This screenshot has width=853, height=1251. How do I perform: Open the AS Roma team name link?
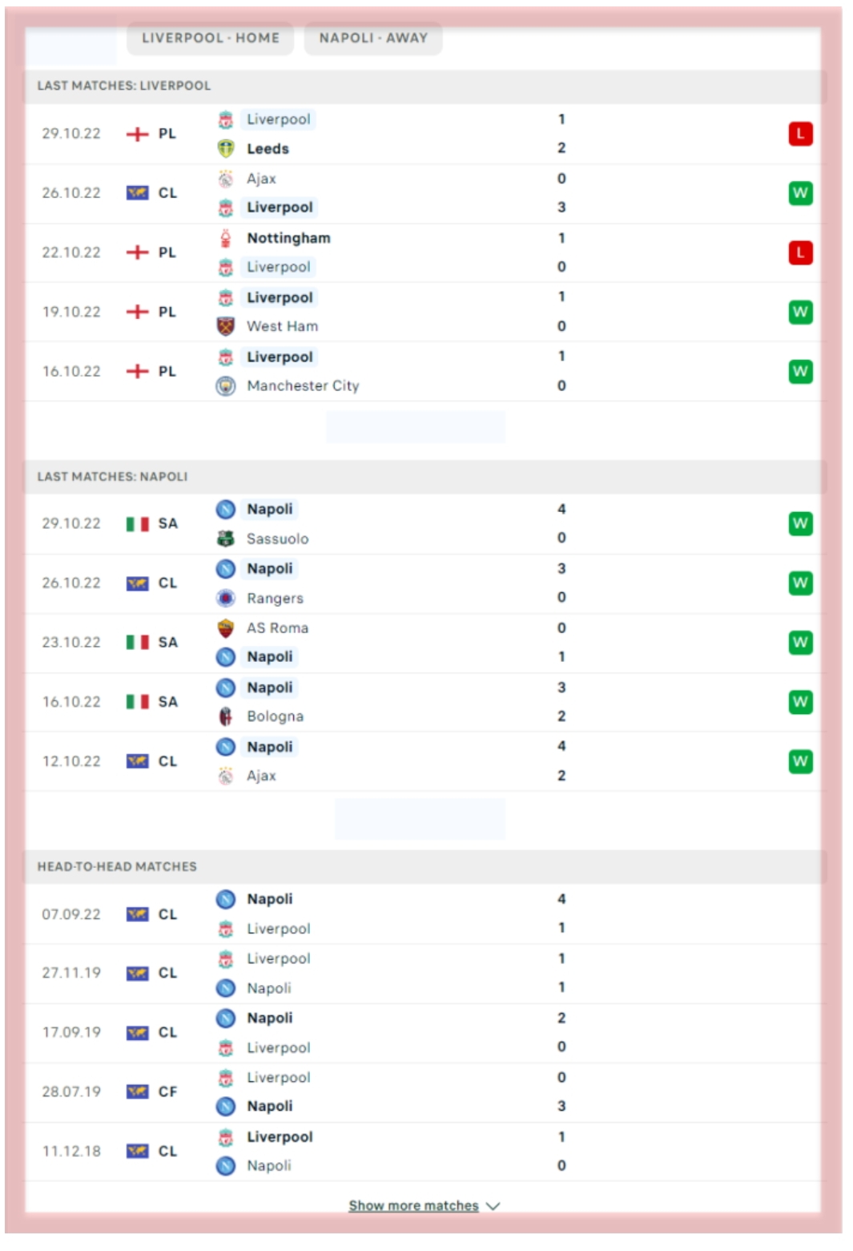point(277,628)
